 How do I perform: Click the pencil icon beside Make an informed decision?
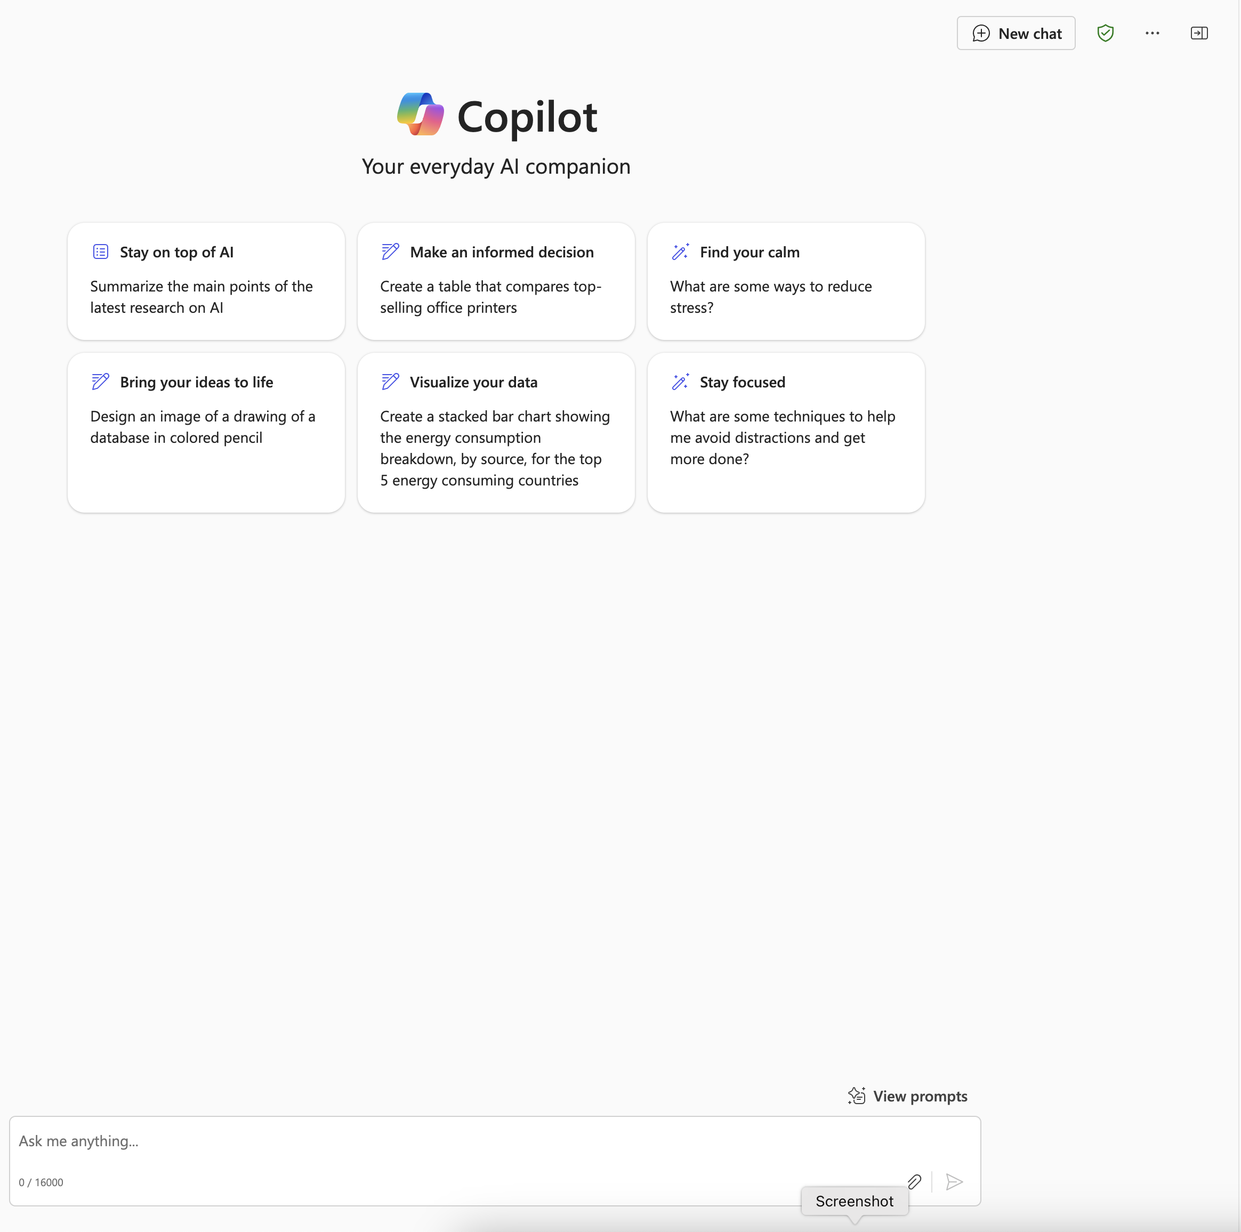pos(390,252)
